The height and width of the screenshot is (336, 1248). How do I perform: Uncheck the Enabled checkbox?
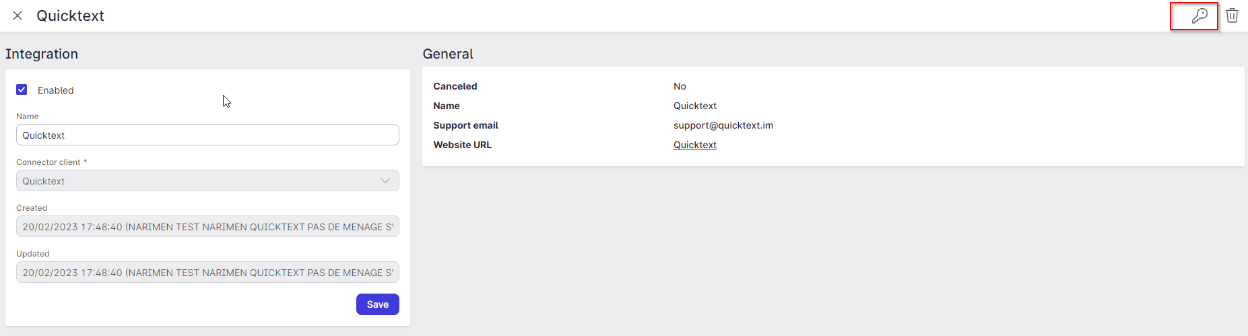coord(22,90)
